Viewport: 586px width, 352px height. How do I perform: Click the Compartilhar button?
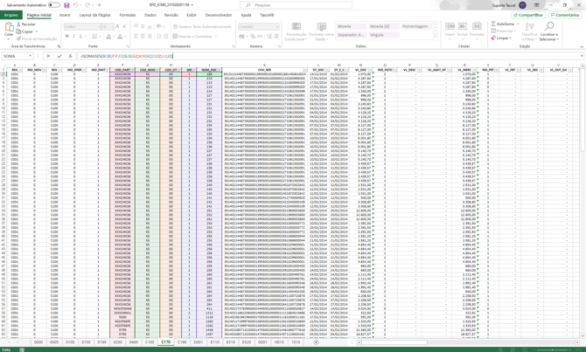pyautogui.click(x=528, y=15)
